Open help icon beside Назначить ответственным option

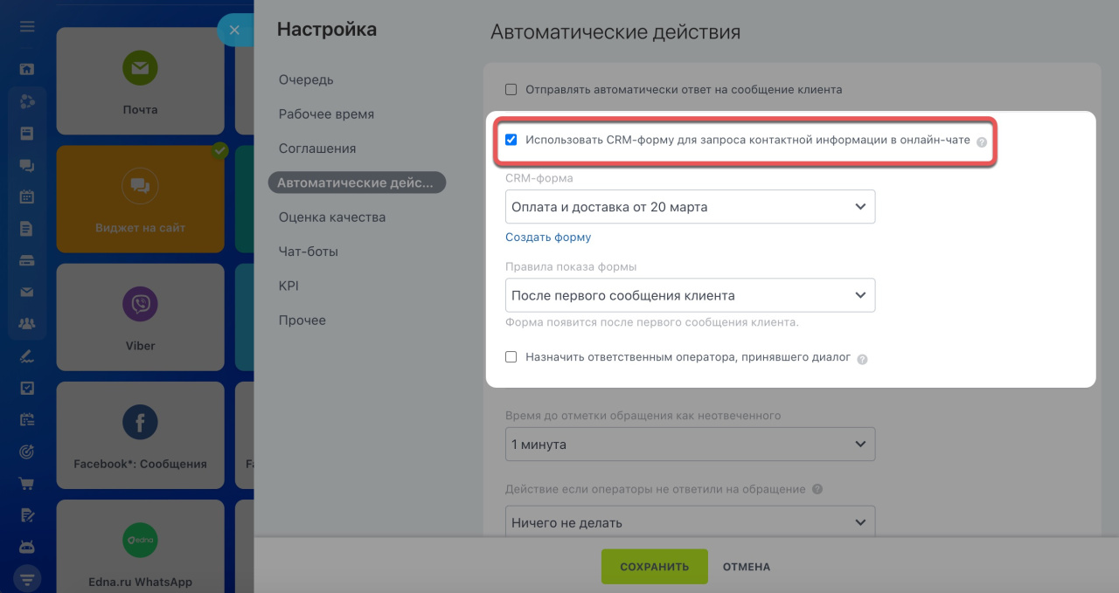coord(862,359)
